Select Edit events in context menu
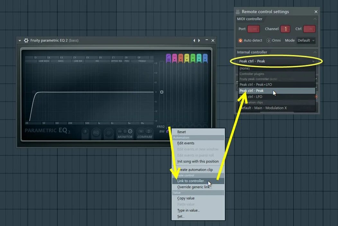The width and height of the screenshot is (338, 226). pyautogui.click(x=198, y=143)
